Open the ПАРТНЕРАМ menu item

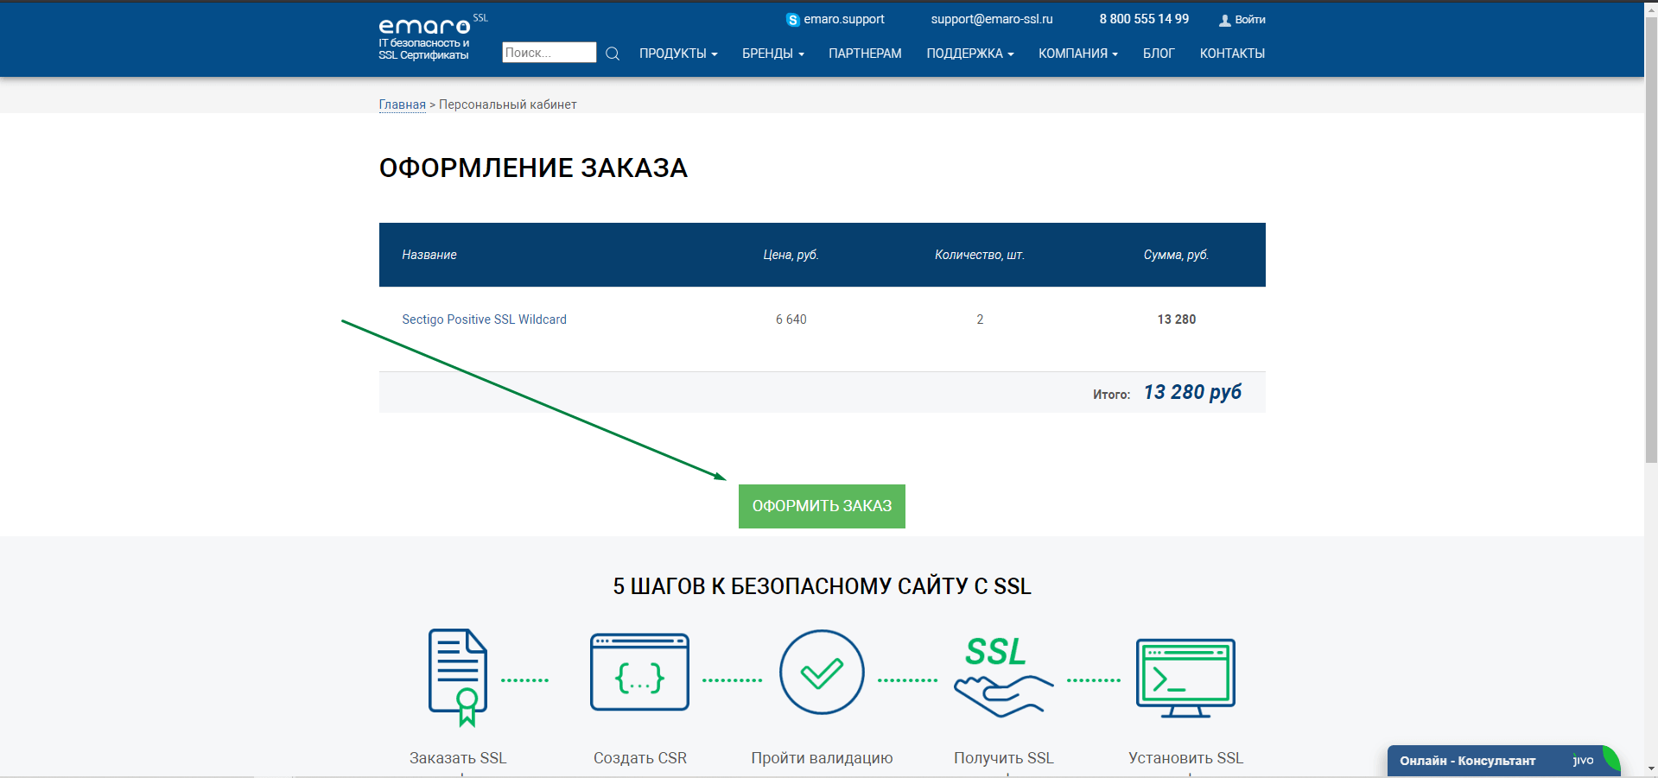(x=865, y=54)
